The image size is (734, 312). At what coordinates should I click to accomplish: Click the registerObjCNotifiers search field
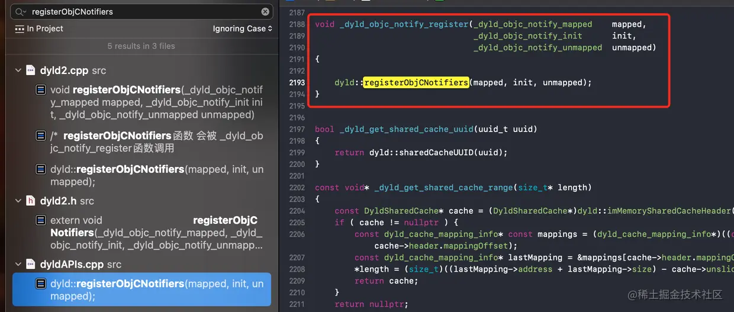pos(142,12)
